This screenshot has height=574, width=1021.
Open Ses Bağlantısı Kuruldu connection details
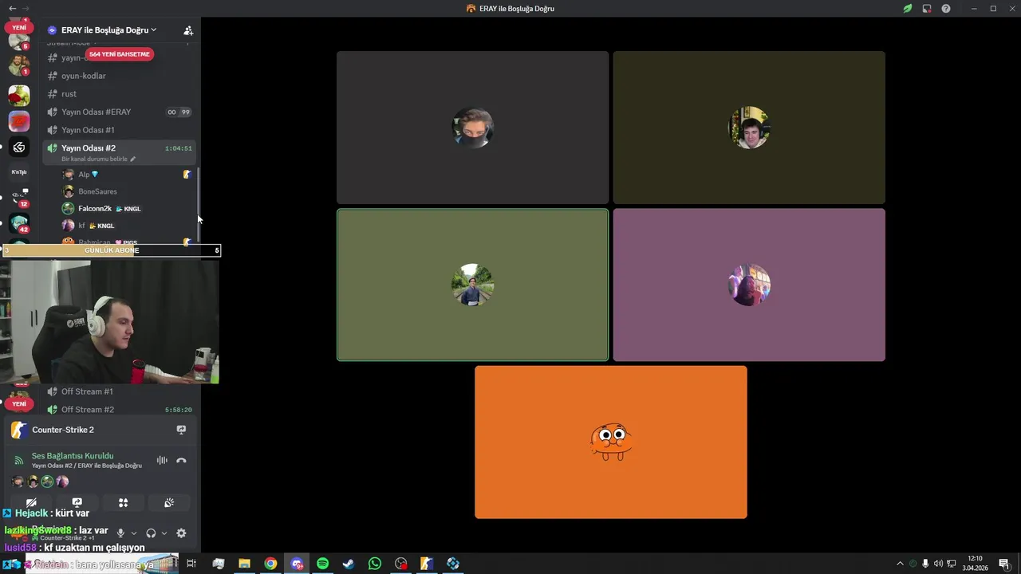[x=73, y=456]
